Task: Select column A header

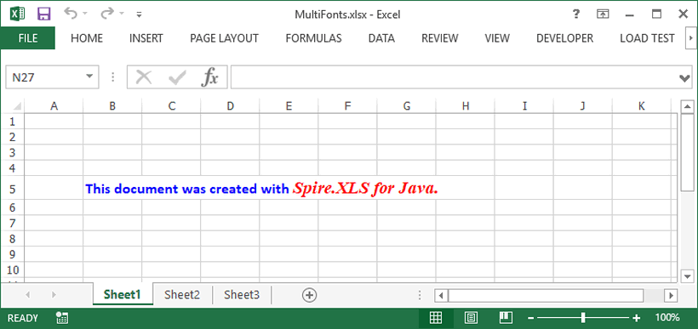Action: [x=54, y=105]
